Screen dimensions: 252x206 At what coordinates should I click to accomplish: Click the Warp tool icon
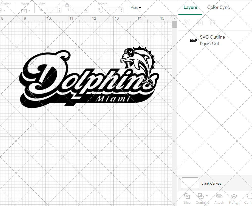[24, 11]
